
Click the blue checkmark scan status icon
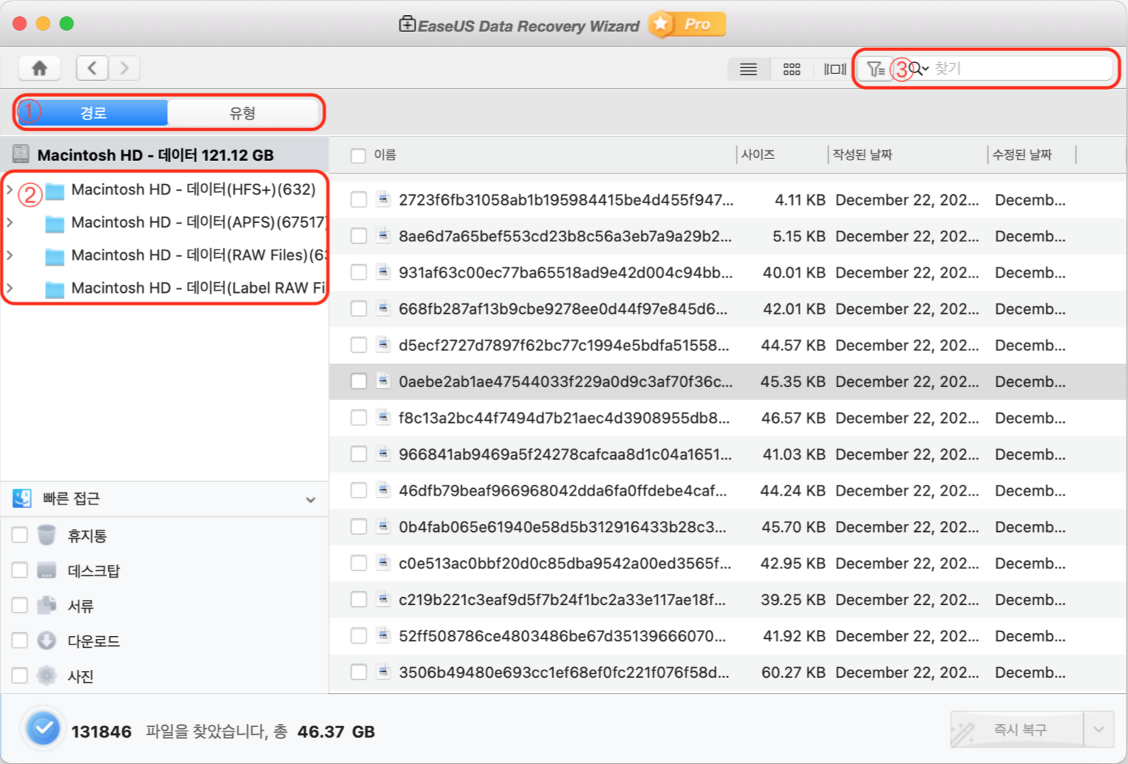click(x=43, y=729)
